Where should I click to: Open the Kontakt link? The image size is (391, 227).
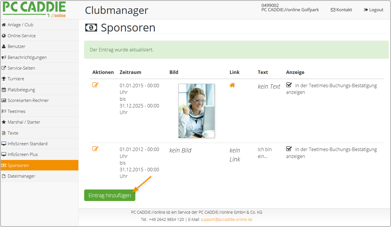pos(342,10)
